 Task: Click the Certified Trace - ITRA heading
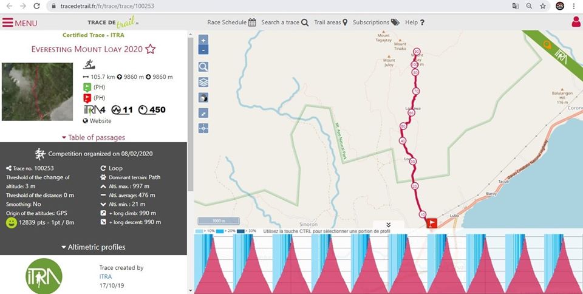coord(94,35)
